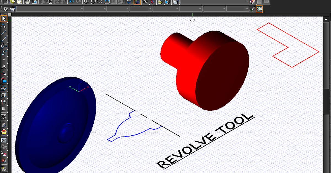The image size is (331, 173).
Task: Undo the last action with the Undo arrow
Action: click(x=71, y=2)
